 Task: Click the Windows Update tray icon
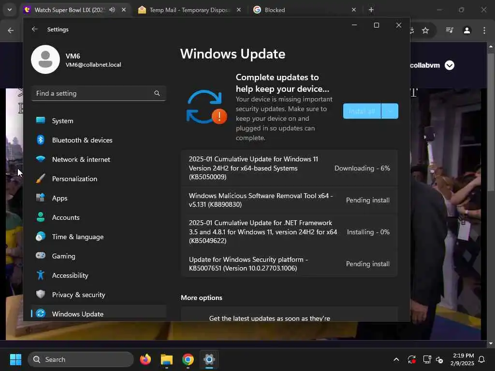(412, 359)
